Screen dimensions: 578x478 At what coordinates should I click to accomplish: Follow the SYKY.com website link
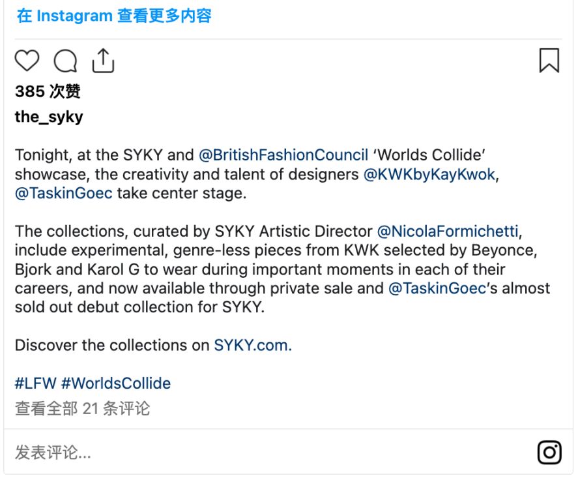(x=253, y=345)
